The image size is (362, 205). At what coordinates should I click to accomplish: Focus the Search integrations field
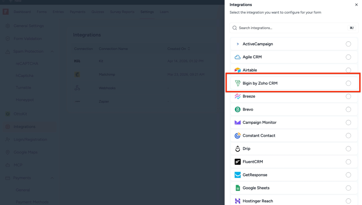pyautogui.click(x=294, y=28)
